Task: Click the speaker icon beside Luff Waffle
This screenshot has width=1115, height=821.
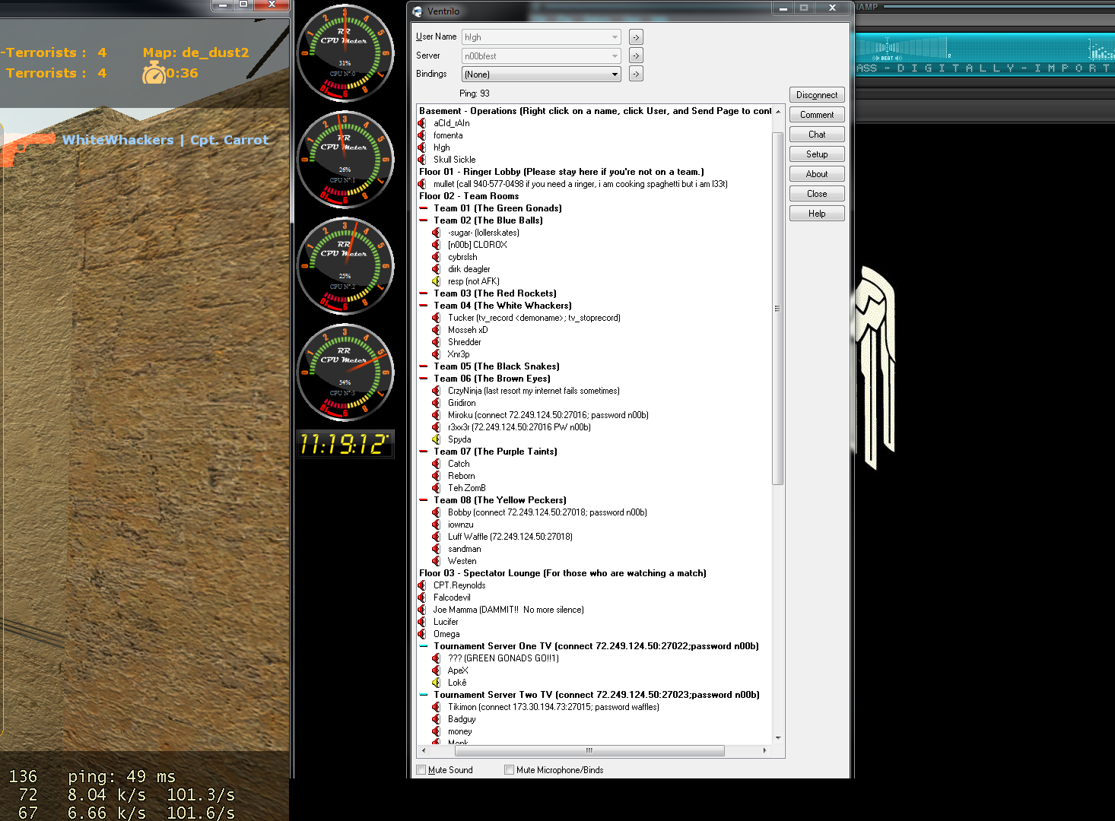Action: (x=437, y=537)
